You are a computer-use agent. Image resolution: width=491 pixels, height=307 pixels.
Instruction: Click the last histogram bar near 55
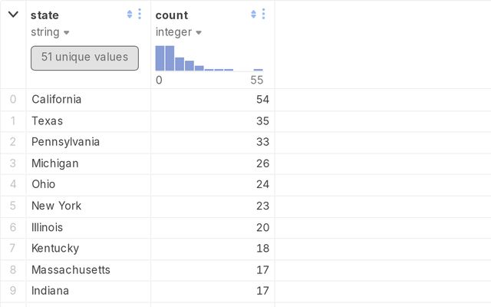coord(259,69)
